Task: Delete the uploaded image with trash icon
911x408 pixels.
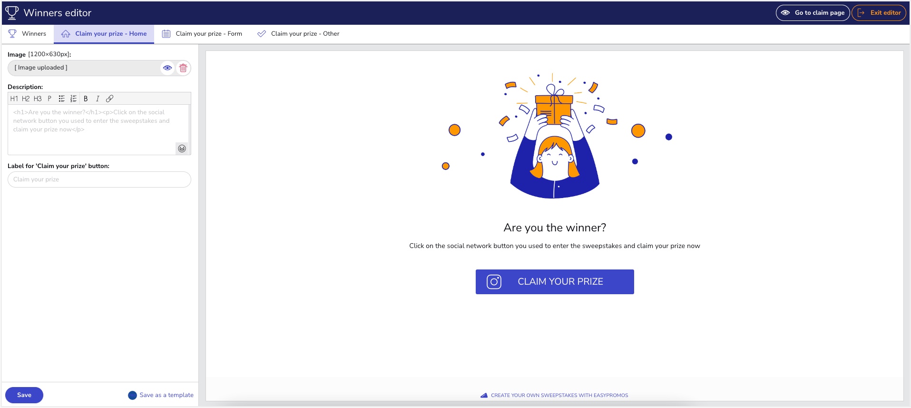Action: (183, 68)
